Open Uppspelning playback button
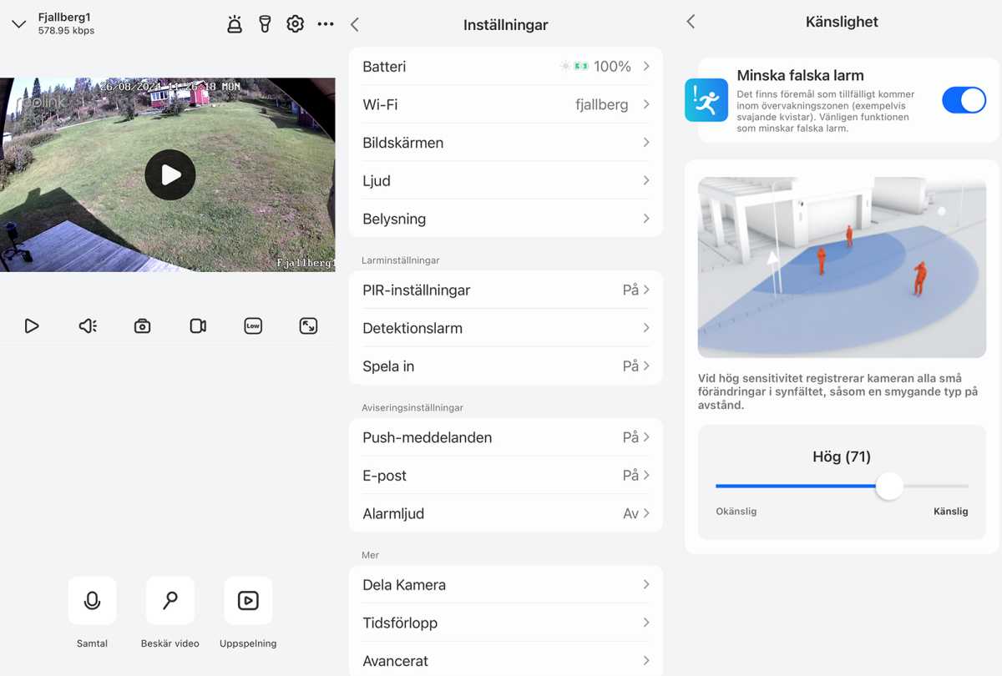The width and height of the screenshot is (1002, 676). (248, 601)
